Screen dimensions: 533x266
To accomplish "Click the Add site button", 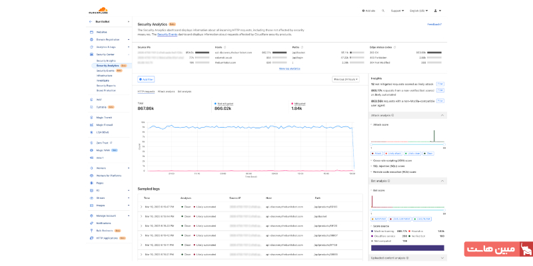I will 369,11.
